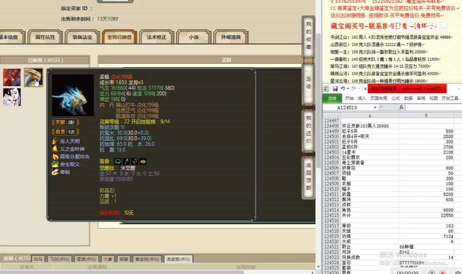The width and height of the screenshot is (462, 274).
Task: Open the 属性抗性 tab
Action: pyautogui.click(x=45, y=37)
